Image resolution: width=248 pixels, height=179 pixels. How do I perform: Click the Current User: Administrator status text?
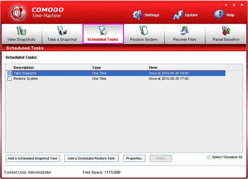28,172
